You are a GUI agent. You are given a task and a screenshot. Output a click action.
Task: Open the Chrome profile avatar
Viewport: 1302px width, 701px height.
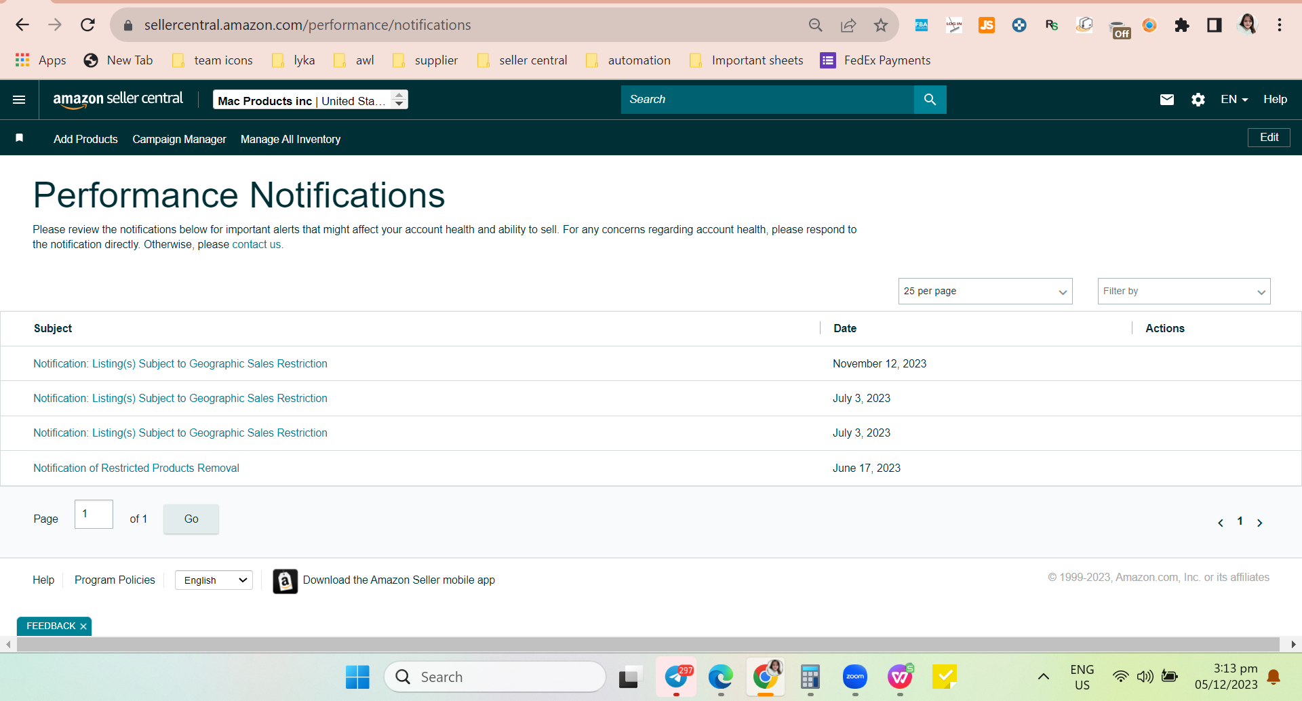point(1247,25)
